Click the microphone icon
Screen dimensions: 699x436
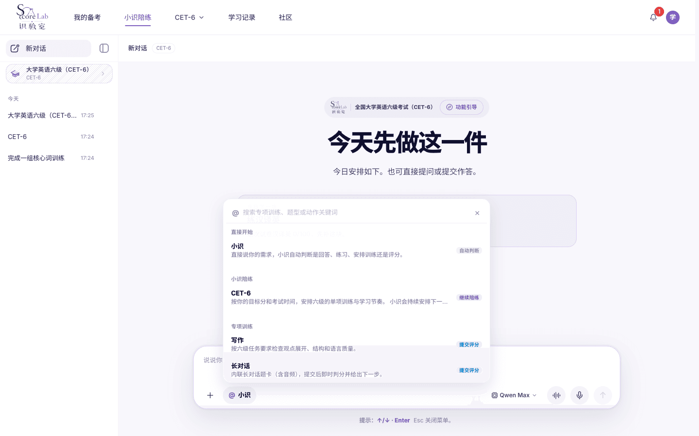point(580,395)
